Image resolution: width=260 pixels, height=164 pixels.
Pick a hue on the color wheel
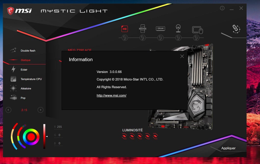[31, 137]
